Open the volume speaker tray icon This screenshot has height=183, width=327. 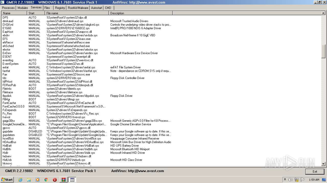click(290, 180)
